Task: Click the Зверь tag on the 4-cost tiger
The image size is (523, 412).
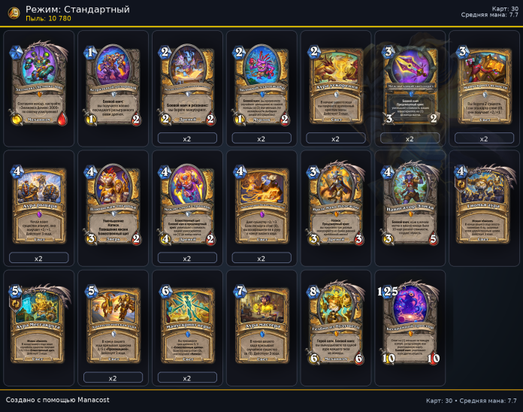Action: [113, 239]
